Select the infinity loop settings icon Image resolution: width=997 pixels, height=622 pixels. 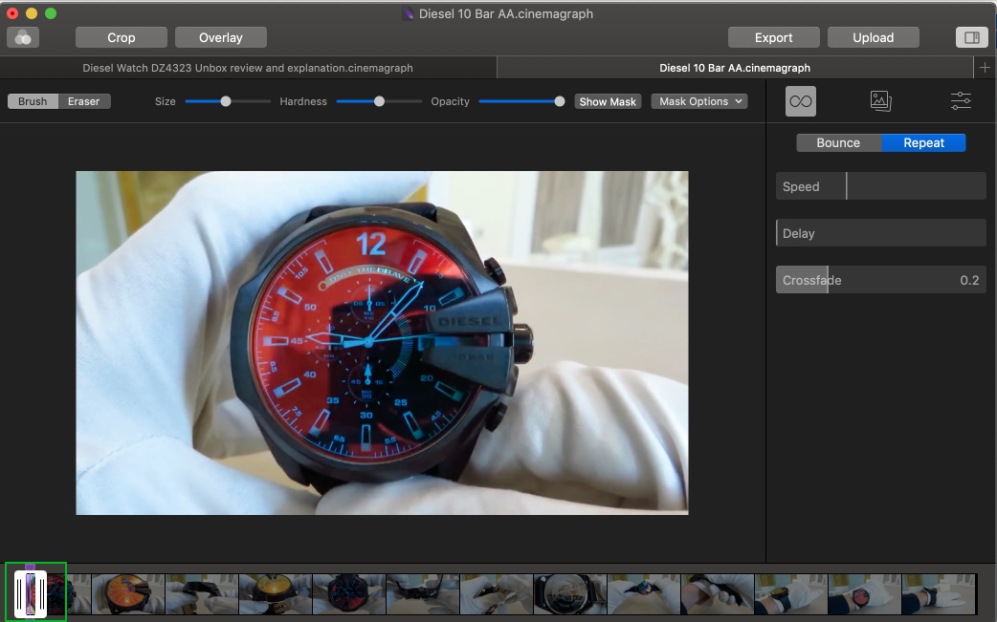tap(801, 101)
